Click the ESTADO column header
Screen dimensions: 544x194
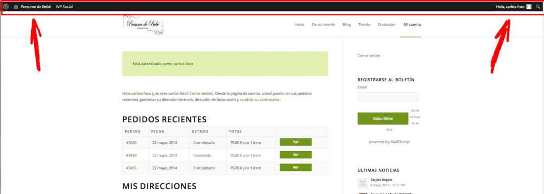(200, 131)
